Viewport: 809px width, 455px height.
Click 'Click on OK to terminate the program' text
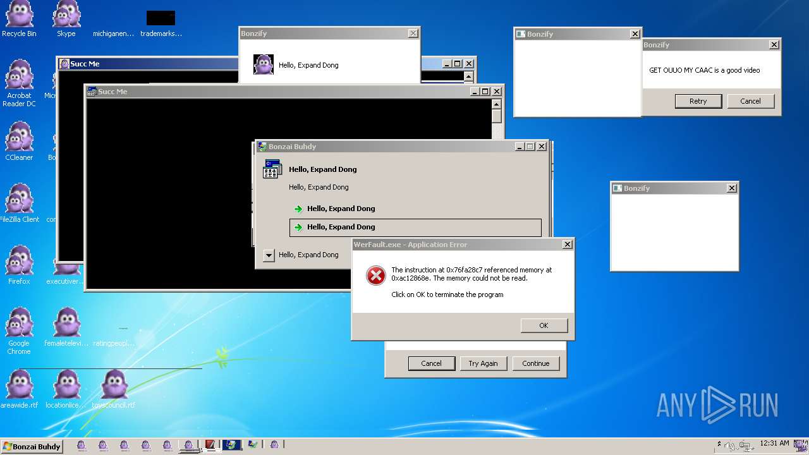coord(447,294)
